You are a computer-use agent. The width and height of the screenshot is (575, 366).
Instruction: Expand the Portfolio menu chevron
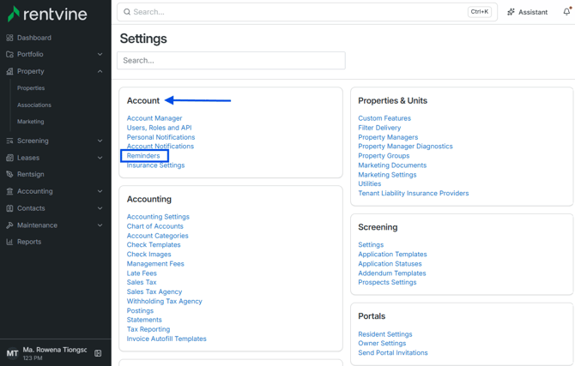point(100,54)
